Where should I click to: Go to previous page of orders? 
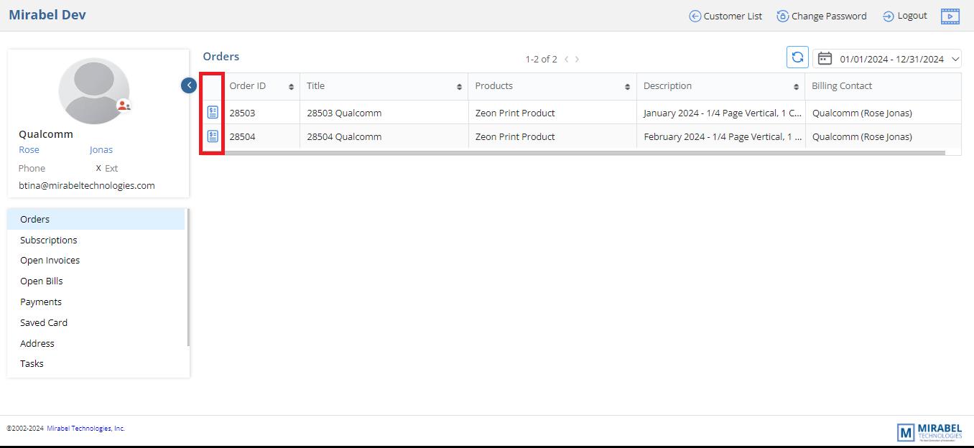pos(566,59)
